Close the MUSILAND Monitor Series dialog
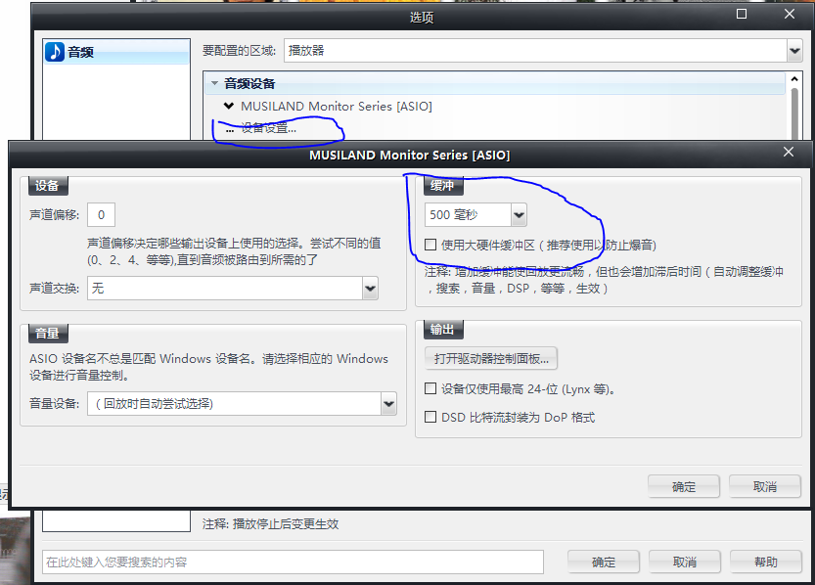Screen dimensions: 815x585 coord(789,153)
